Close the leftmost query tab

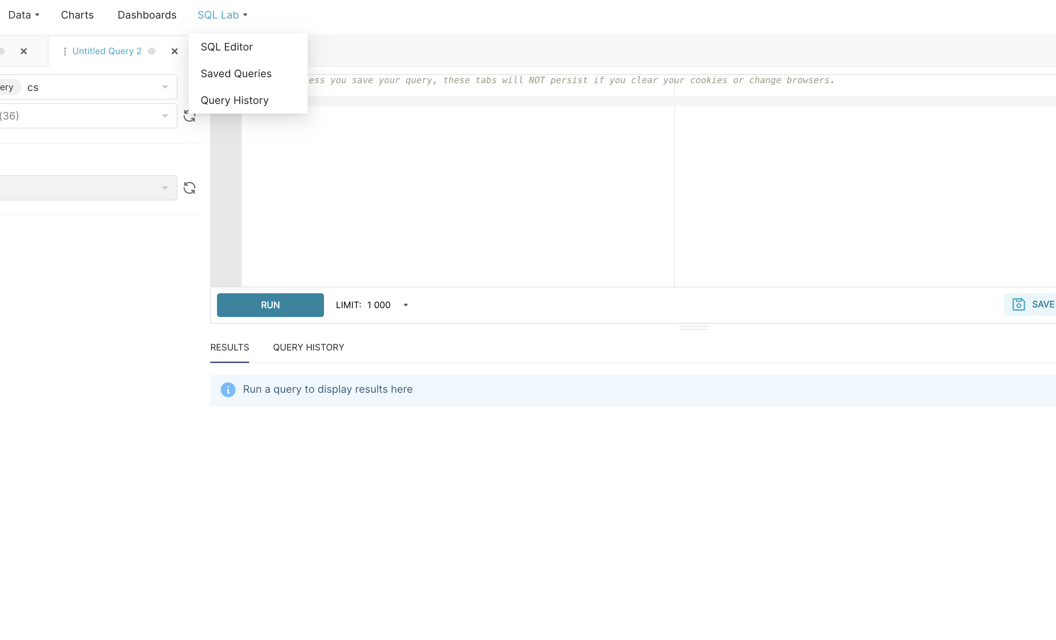coord(24,51)
